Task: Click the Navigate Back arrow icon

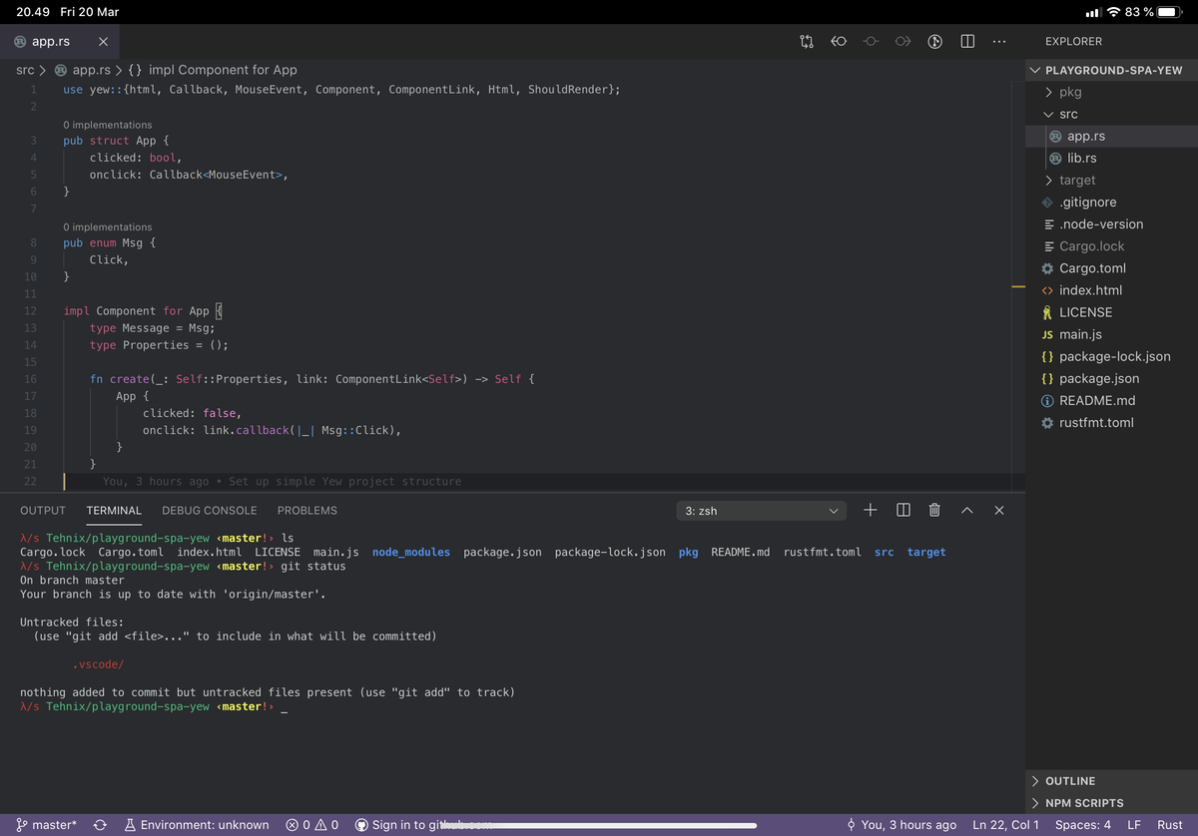Action: [x=839, y=41]
